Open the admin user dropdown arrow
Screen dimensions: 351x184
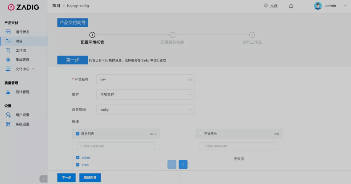click(345, 6)
